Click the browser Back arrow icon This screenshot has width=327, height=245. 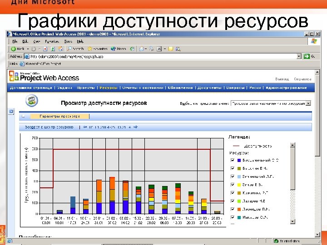[x=13, y=49]
